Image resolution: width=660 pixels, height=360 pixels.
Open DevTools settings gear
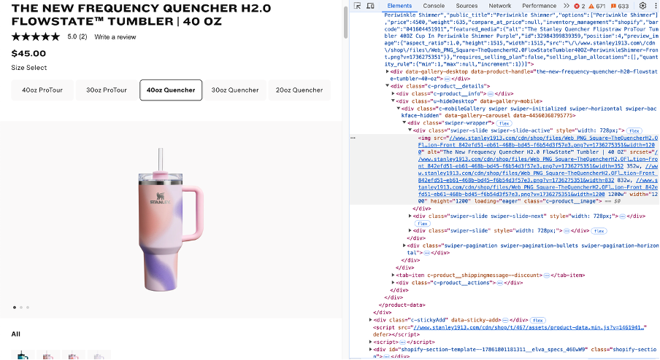click(x=642, y=6)
